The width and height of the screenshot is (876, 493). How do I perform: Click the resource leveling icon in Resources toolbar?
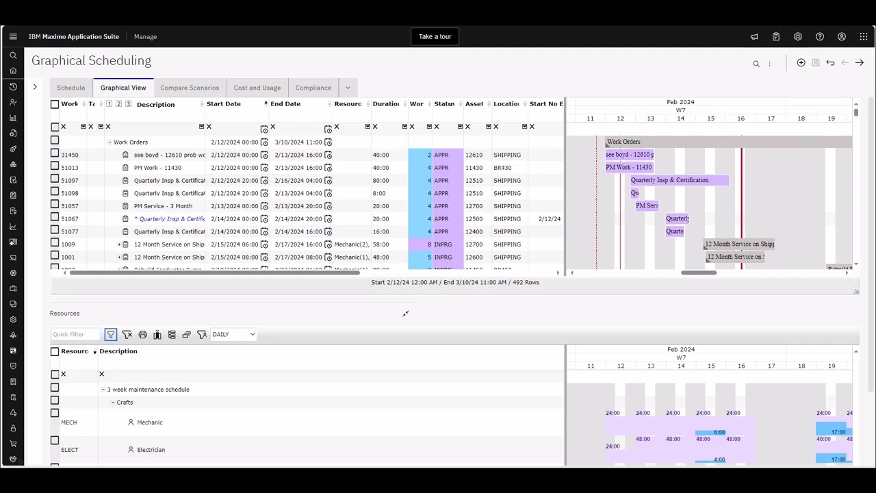[157, 334]
